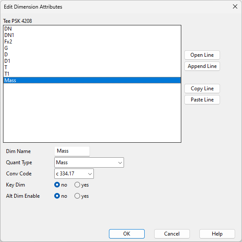Viewport: 242px width, 242px height.
Task: Confirm changes with OK
Action: tap(127, 234)
